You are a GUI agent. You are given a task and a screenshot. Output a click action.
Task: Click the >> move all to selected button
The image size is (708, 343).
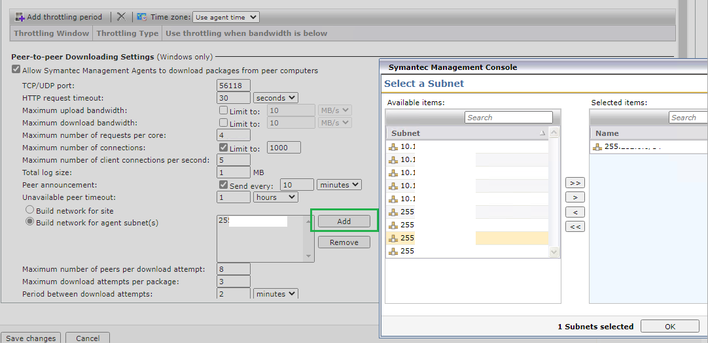click(x=575, y=183)
